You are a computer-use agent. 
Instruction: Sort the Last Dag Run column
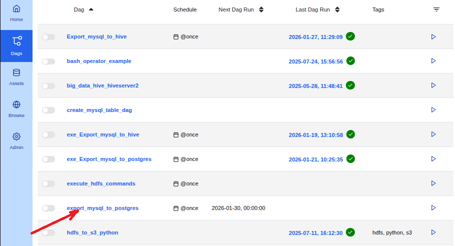337,9
